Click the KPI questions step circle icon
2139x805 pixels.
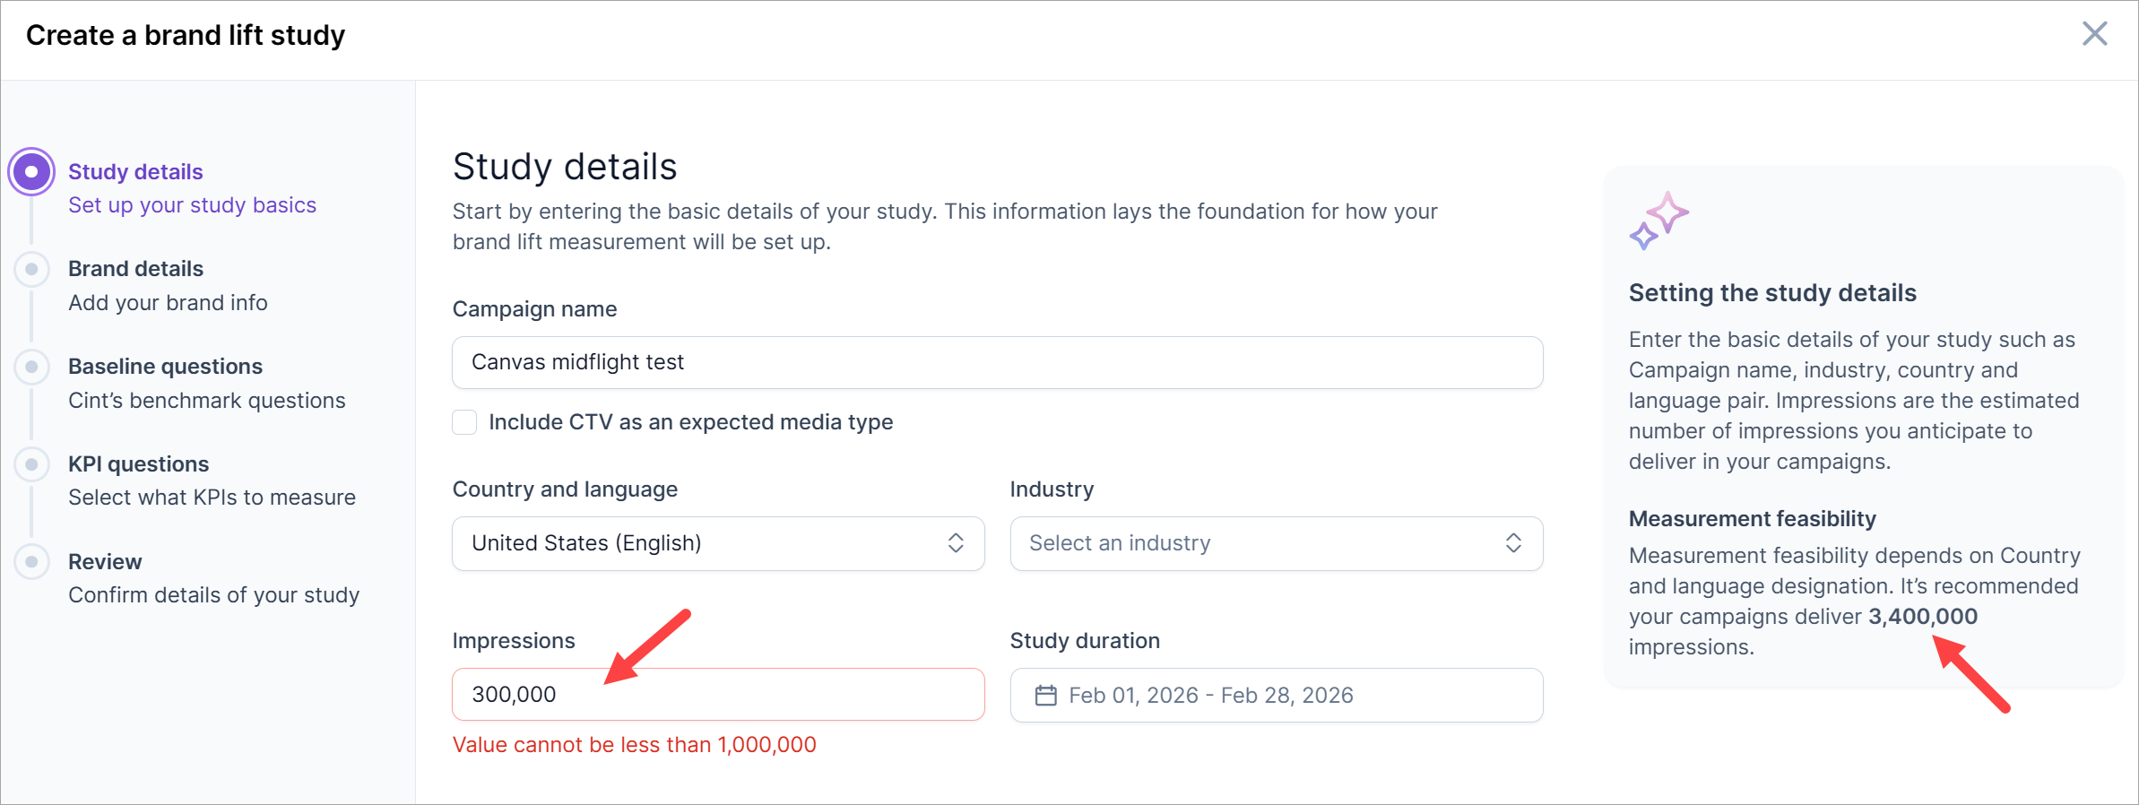tap(31, 464)
